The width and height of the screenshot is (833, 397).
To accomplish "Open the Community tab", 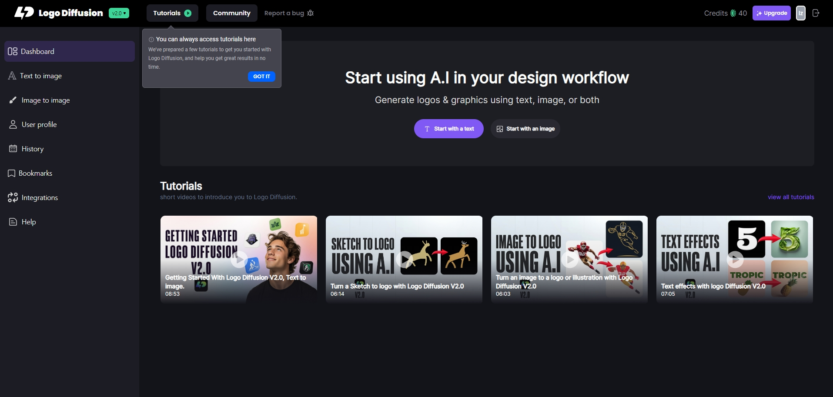I will (x=232, y=13).
